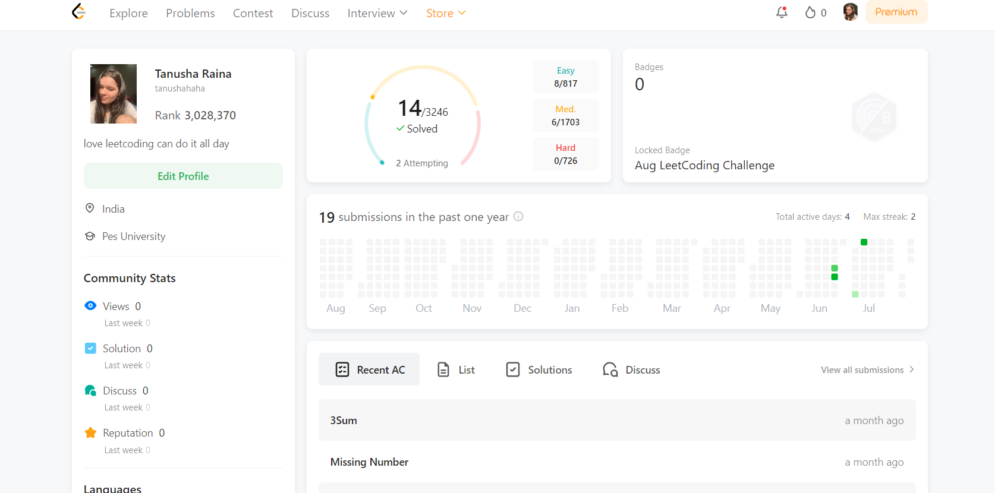Click the Hard 0/726 stat box
This screenshot has height=493, width=995.
[566, 154]
